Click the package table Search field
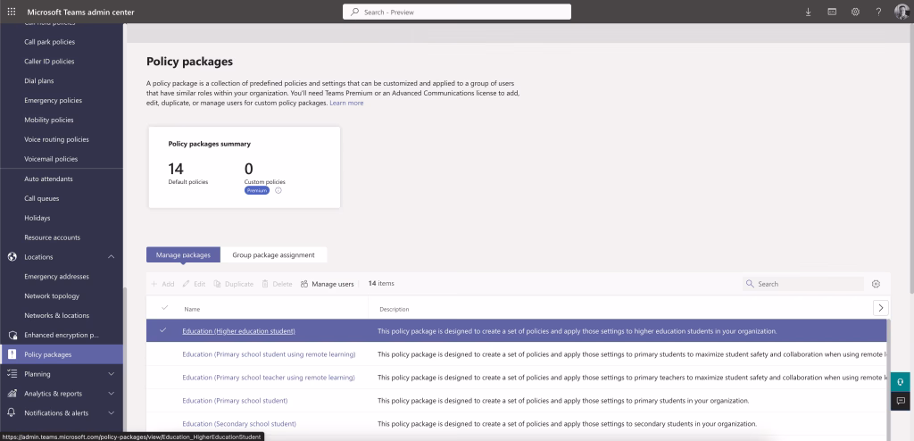Image resolution: width=914 pixels, height=441 pixels. pyautogui.click(x=802, y=284)
